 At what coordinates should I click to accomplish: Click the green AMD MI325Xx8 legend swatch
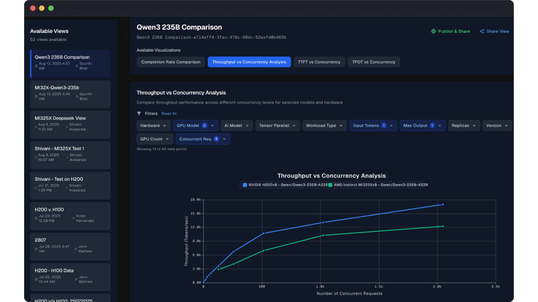click(x=330, y=185)
